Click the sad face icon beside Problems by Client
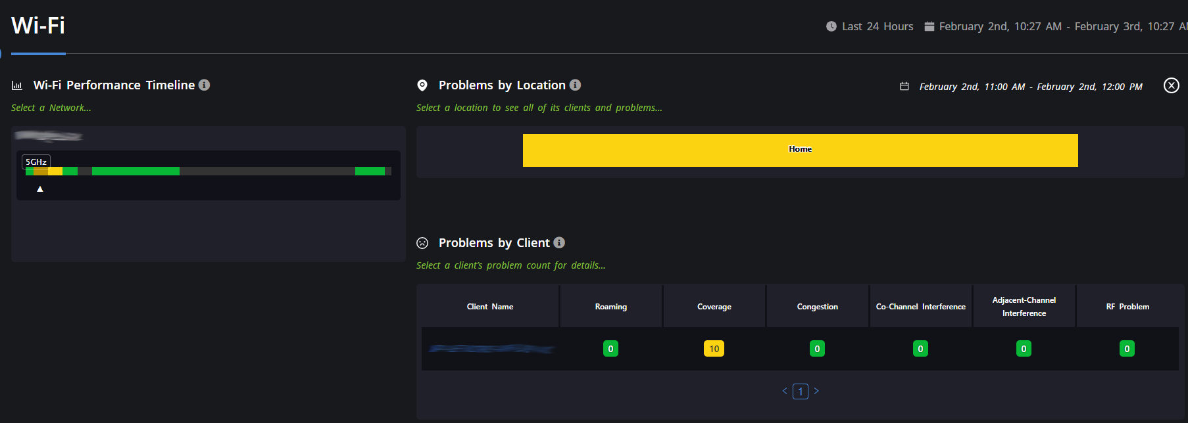Image resolution: width=1188 pixels, height=423 pixels. pos(422,243)
